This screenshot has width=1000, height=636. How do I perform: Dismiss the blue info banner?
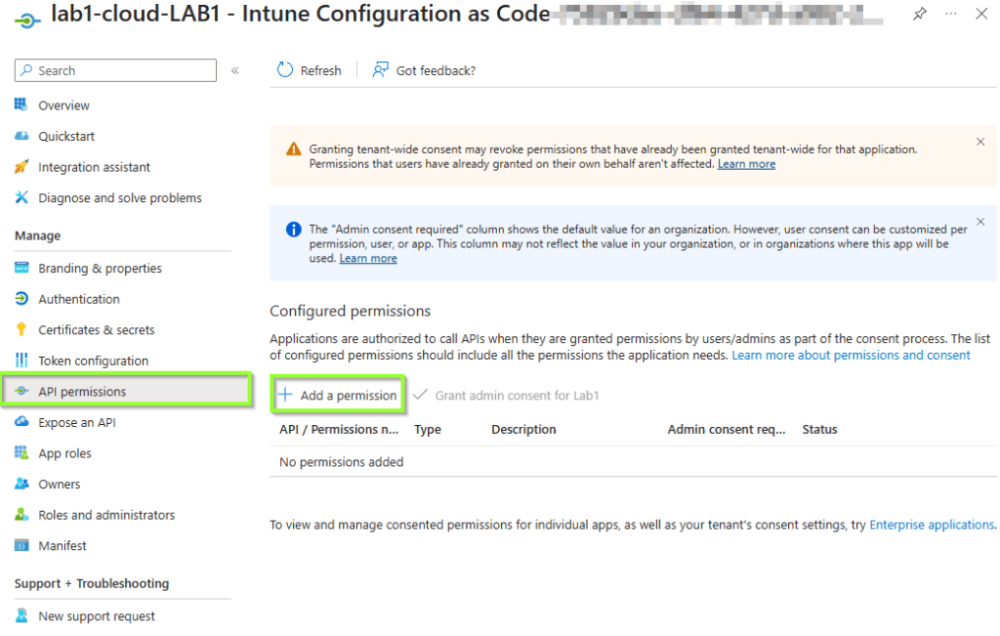pos(980,223)
